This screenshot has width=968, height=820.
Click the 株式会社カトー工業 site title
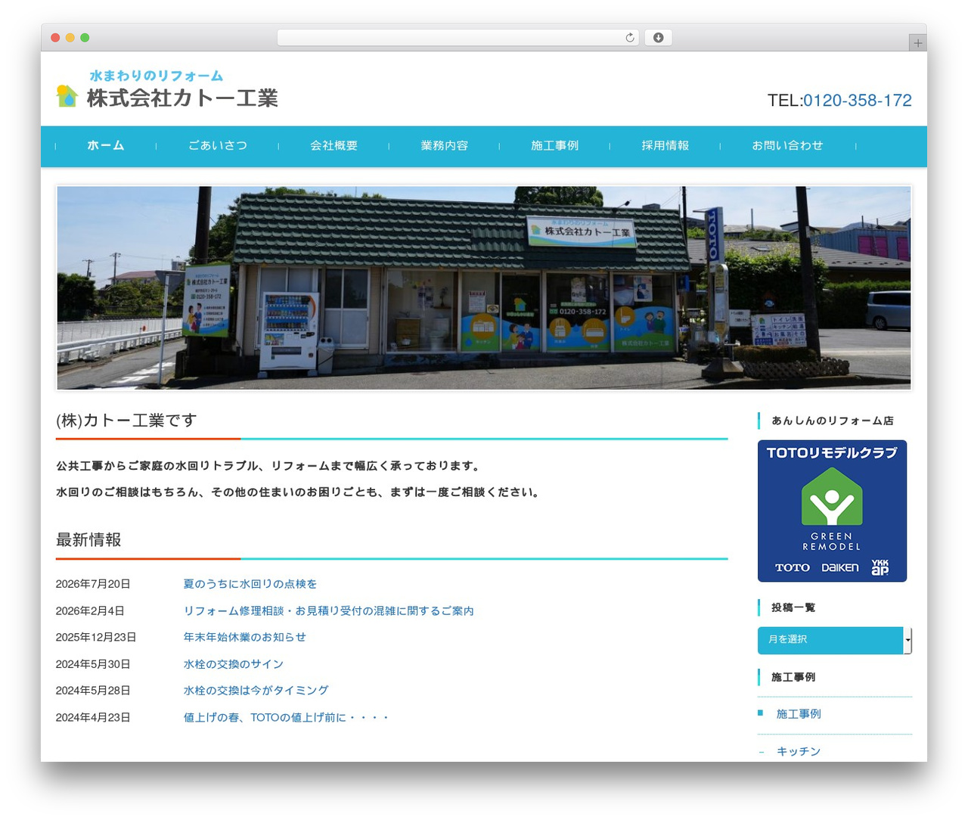click(x=182, y=98)
